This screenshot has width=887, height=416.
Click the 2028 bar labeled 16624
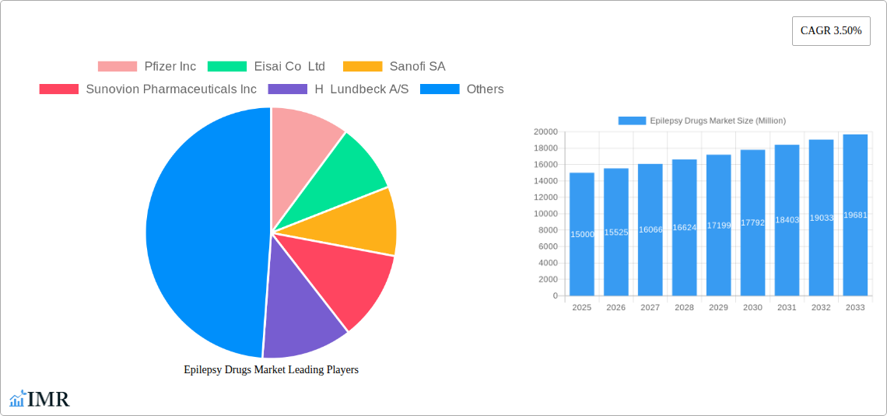click(685, 227)
